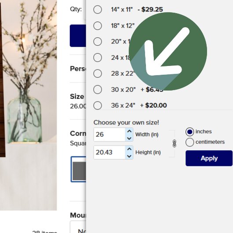Click the Width (in) input field

pyautogui.click(x=109, y=135)
